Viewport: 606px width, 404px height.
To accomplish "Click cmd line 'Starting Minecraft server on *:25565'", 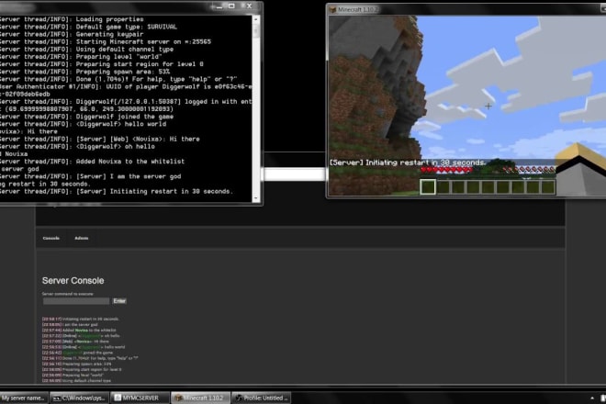I will pos(143,41).
